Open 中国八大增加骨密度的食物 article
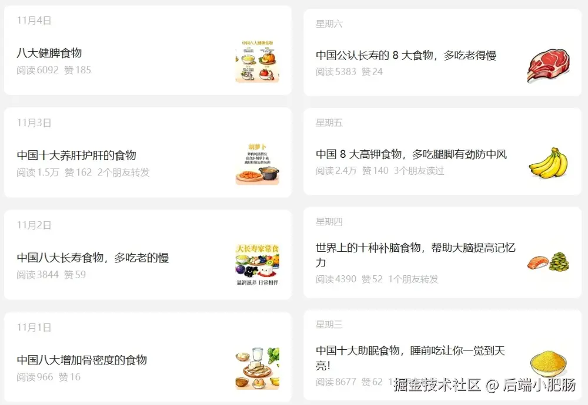 (82, 360)
